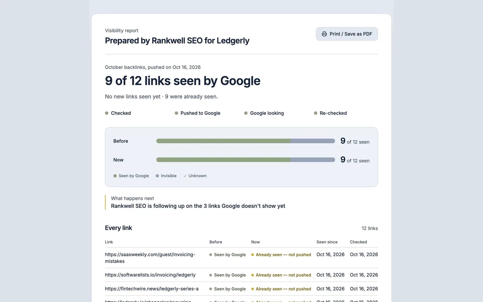Click Seen by Google status for saasweekly row
The image size is (483, 302).
[x=228, y=255]
